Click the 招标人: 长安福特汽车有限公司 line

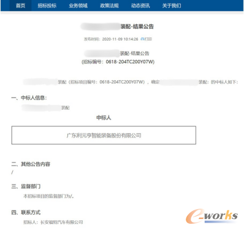(x=53, y=222)
